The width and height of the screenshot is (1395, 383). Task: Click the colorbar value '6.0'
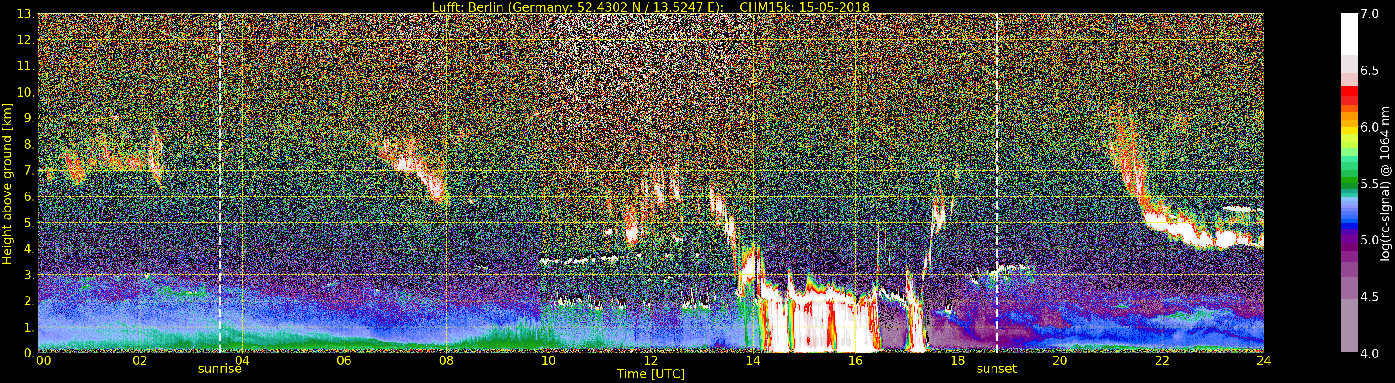click(x=1369, y=127)
